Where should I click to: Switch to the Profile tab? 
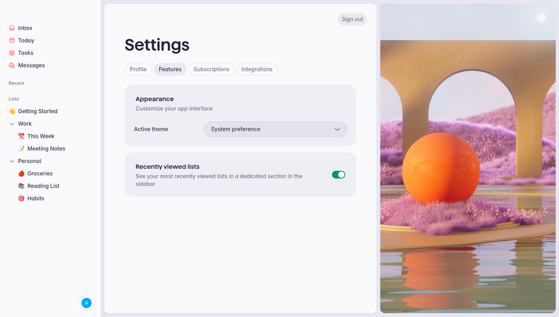click(x=138, y=69)
